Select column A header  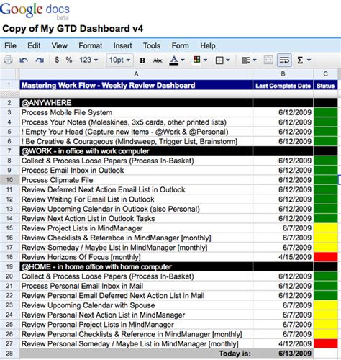[136, 74]
